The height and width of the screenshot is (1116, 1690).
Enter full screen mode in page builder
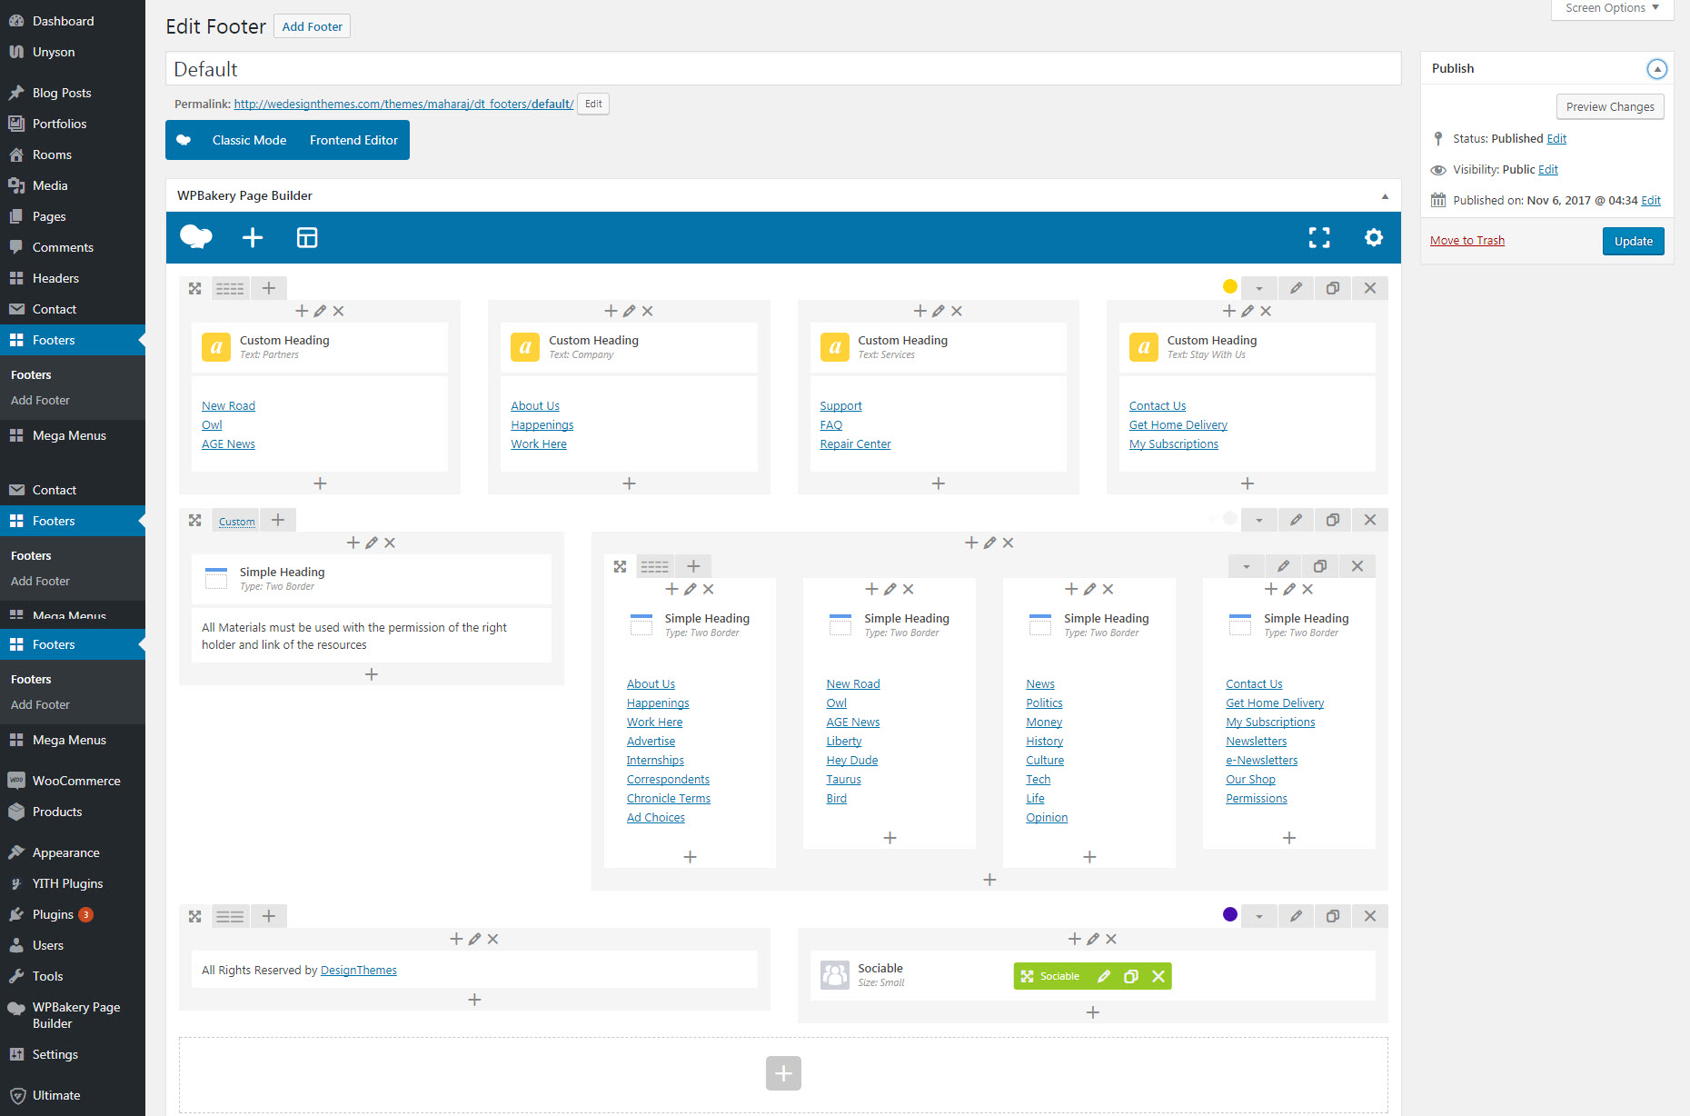point(1319,238)
